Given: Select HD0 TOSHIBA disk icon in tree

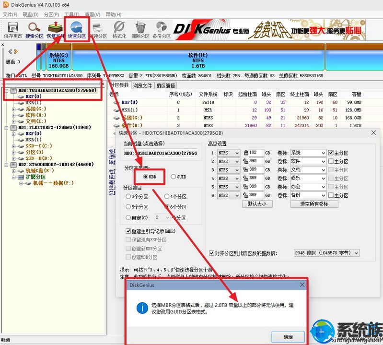Looking at the screenshot, I should [14, 91].
